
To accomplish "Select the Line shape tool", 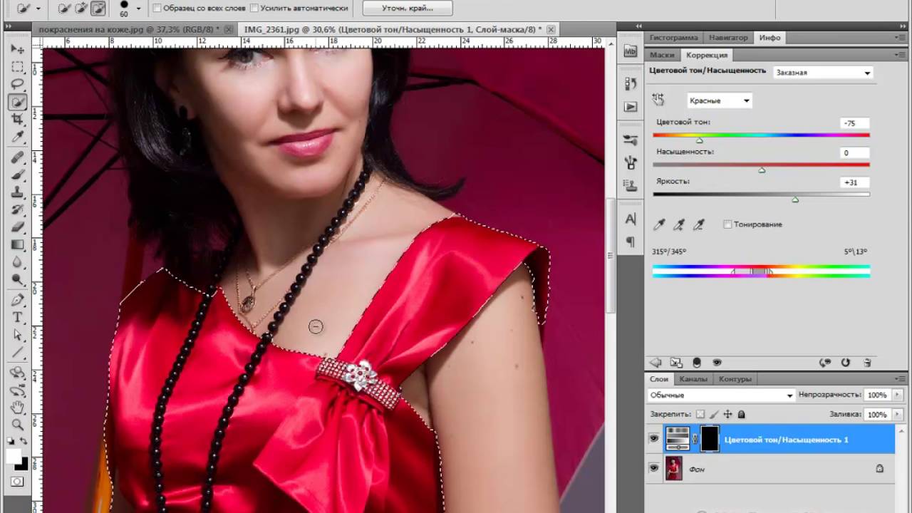I will 18,353.
